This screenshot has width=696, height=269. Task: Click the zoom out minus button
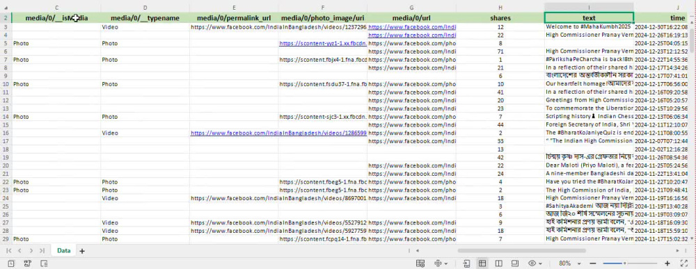point(592,263)
